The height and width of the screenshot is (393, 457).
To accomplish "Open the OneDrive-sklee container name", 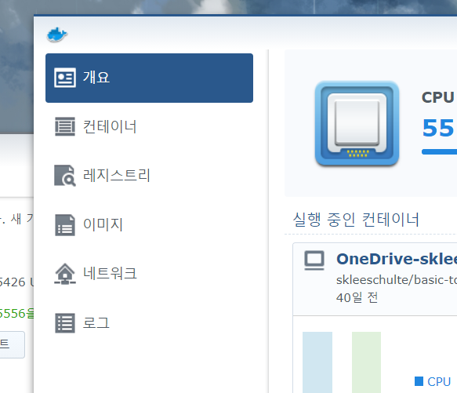I will pyautogui.click(x=397, y=259).
